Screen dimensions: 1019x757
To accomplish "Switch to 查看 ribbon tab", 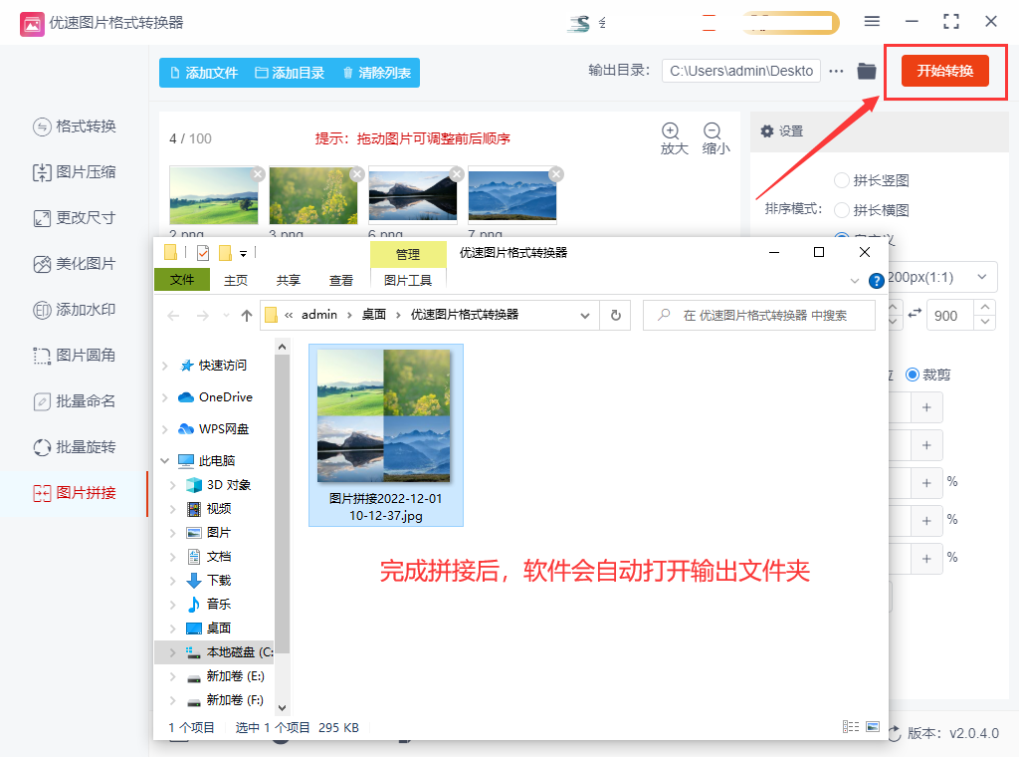I will [x=341, y=280].
